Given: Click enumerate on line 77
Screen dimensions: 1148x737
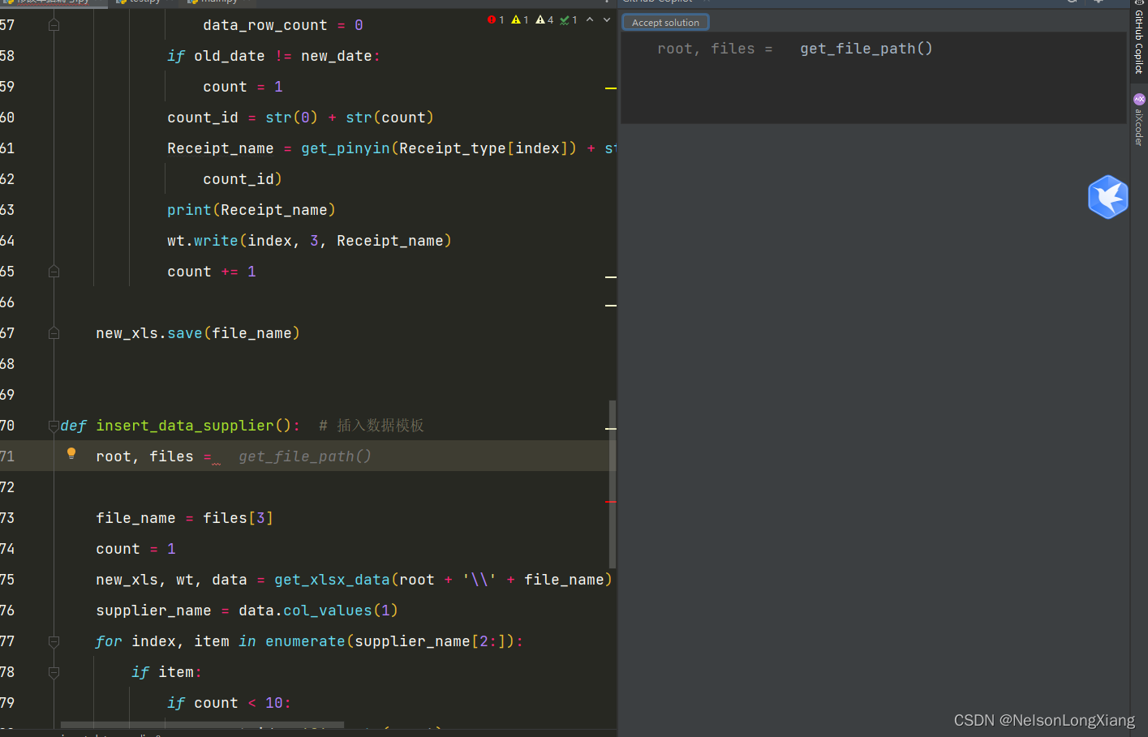Looking at the screenshot, I should (305, 641).
